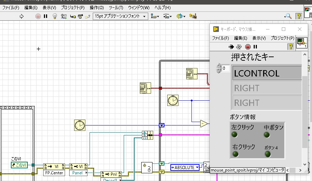Select the LCONTROL array element
The width and height of the screenshot is (312, 181).
tap(267, 73)
